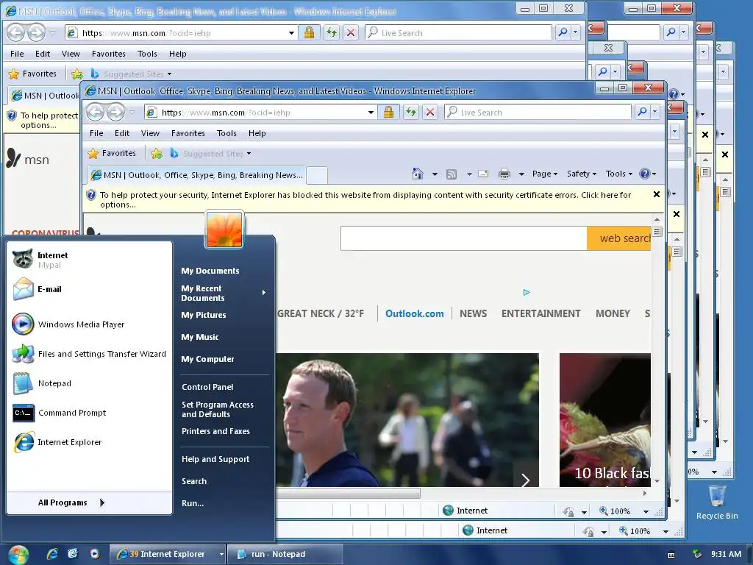The image size is (753, 565).
Task: Click the Back arrow in back IE window
Action: pos(16,32)
